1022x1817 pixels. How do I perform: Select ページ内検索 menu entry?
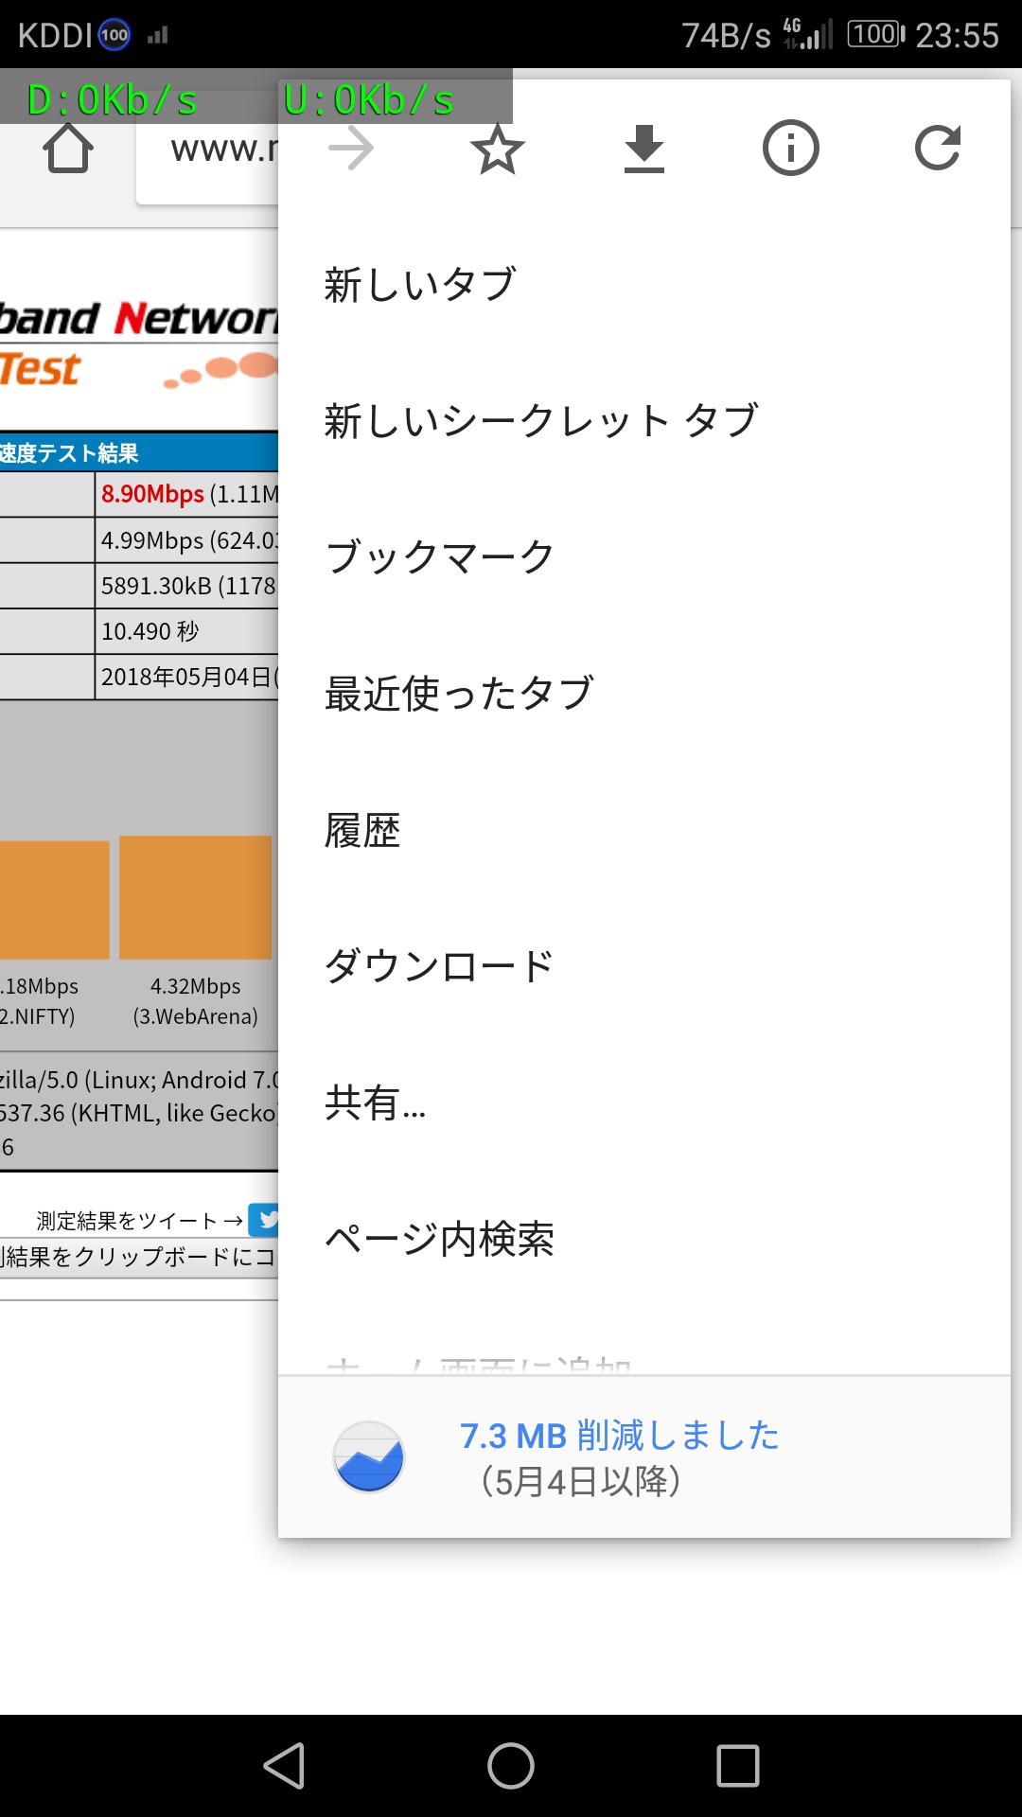click(643, 1239)
